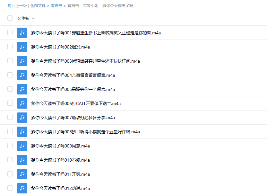Click the audio icon beside 爹你今天读书了吗002爆发.m4a
The width and height of the screenshot is (267, 196).
[22, 47]
